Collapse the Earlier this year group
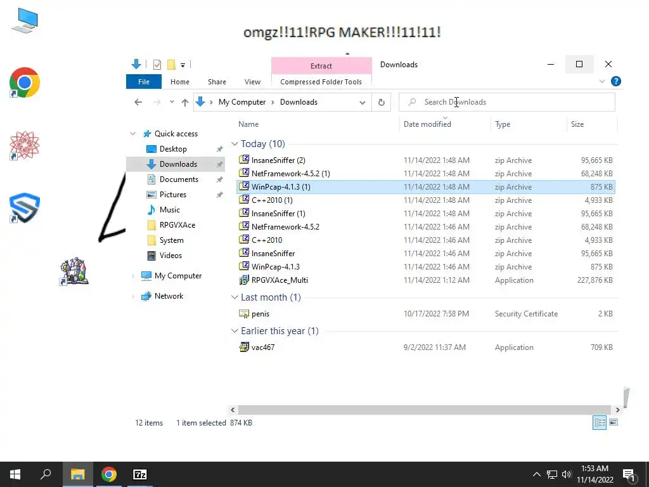Viewport: 649px width, 487px height. click(235, 331)
